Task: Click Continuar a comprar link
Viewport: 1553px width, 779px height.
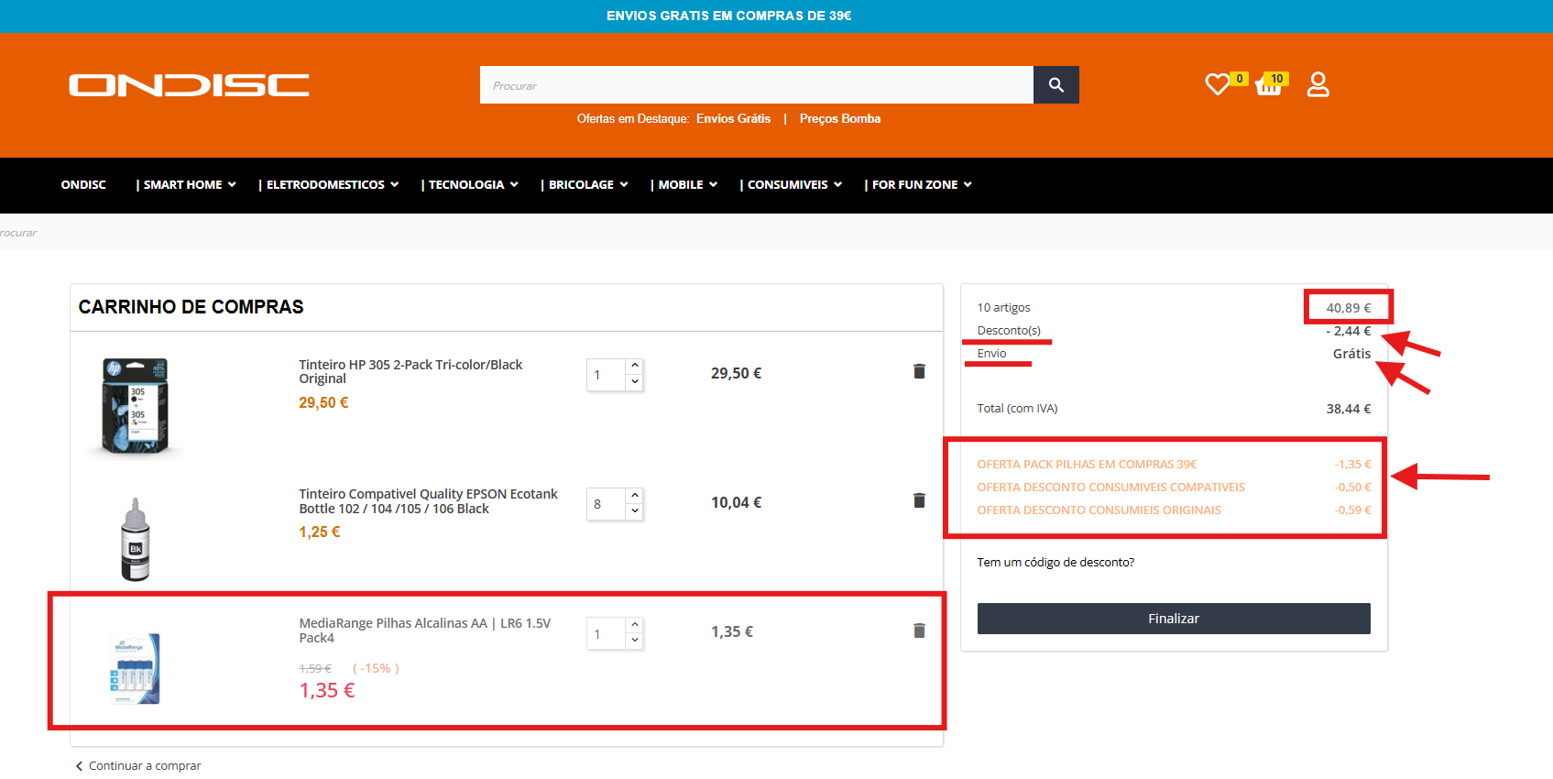Action: [x=145, y=766]
